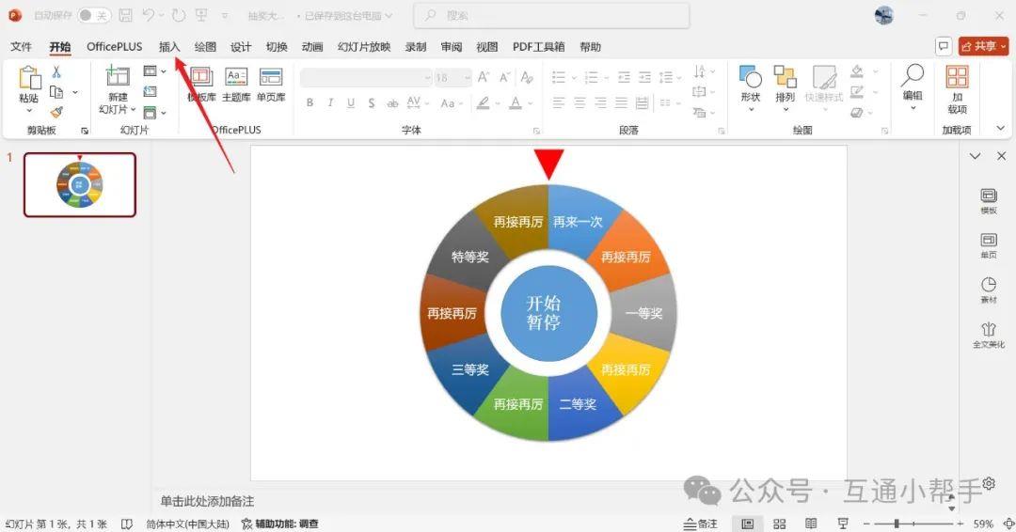Open the Slide Show (幻灯片放映) tab
Image resolution: width=1016 pixels, height=532 pixels.
click(364, 47)
